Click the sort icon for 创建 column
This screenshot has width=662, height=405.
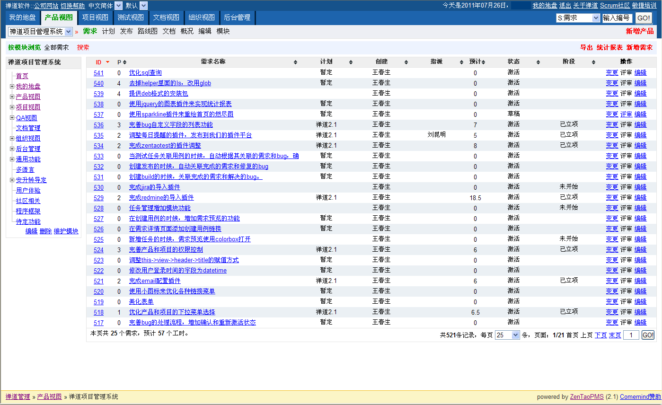pyautogui.click(x=406, y=62)
